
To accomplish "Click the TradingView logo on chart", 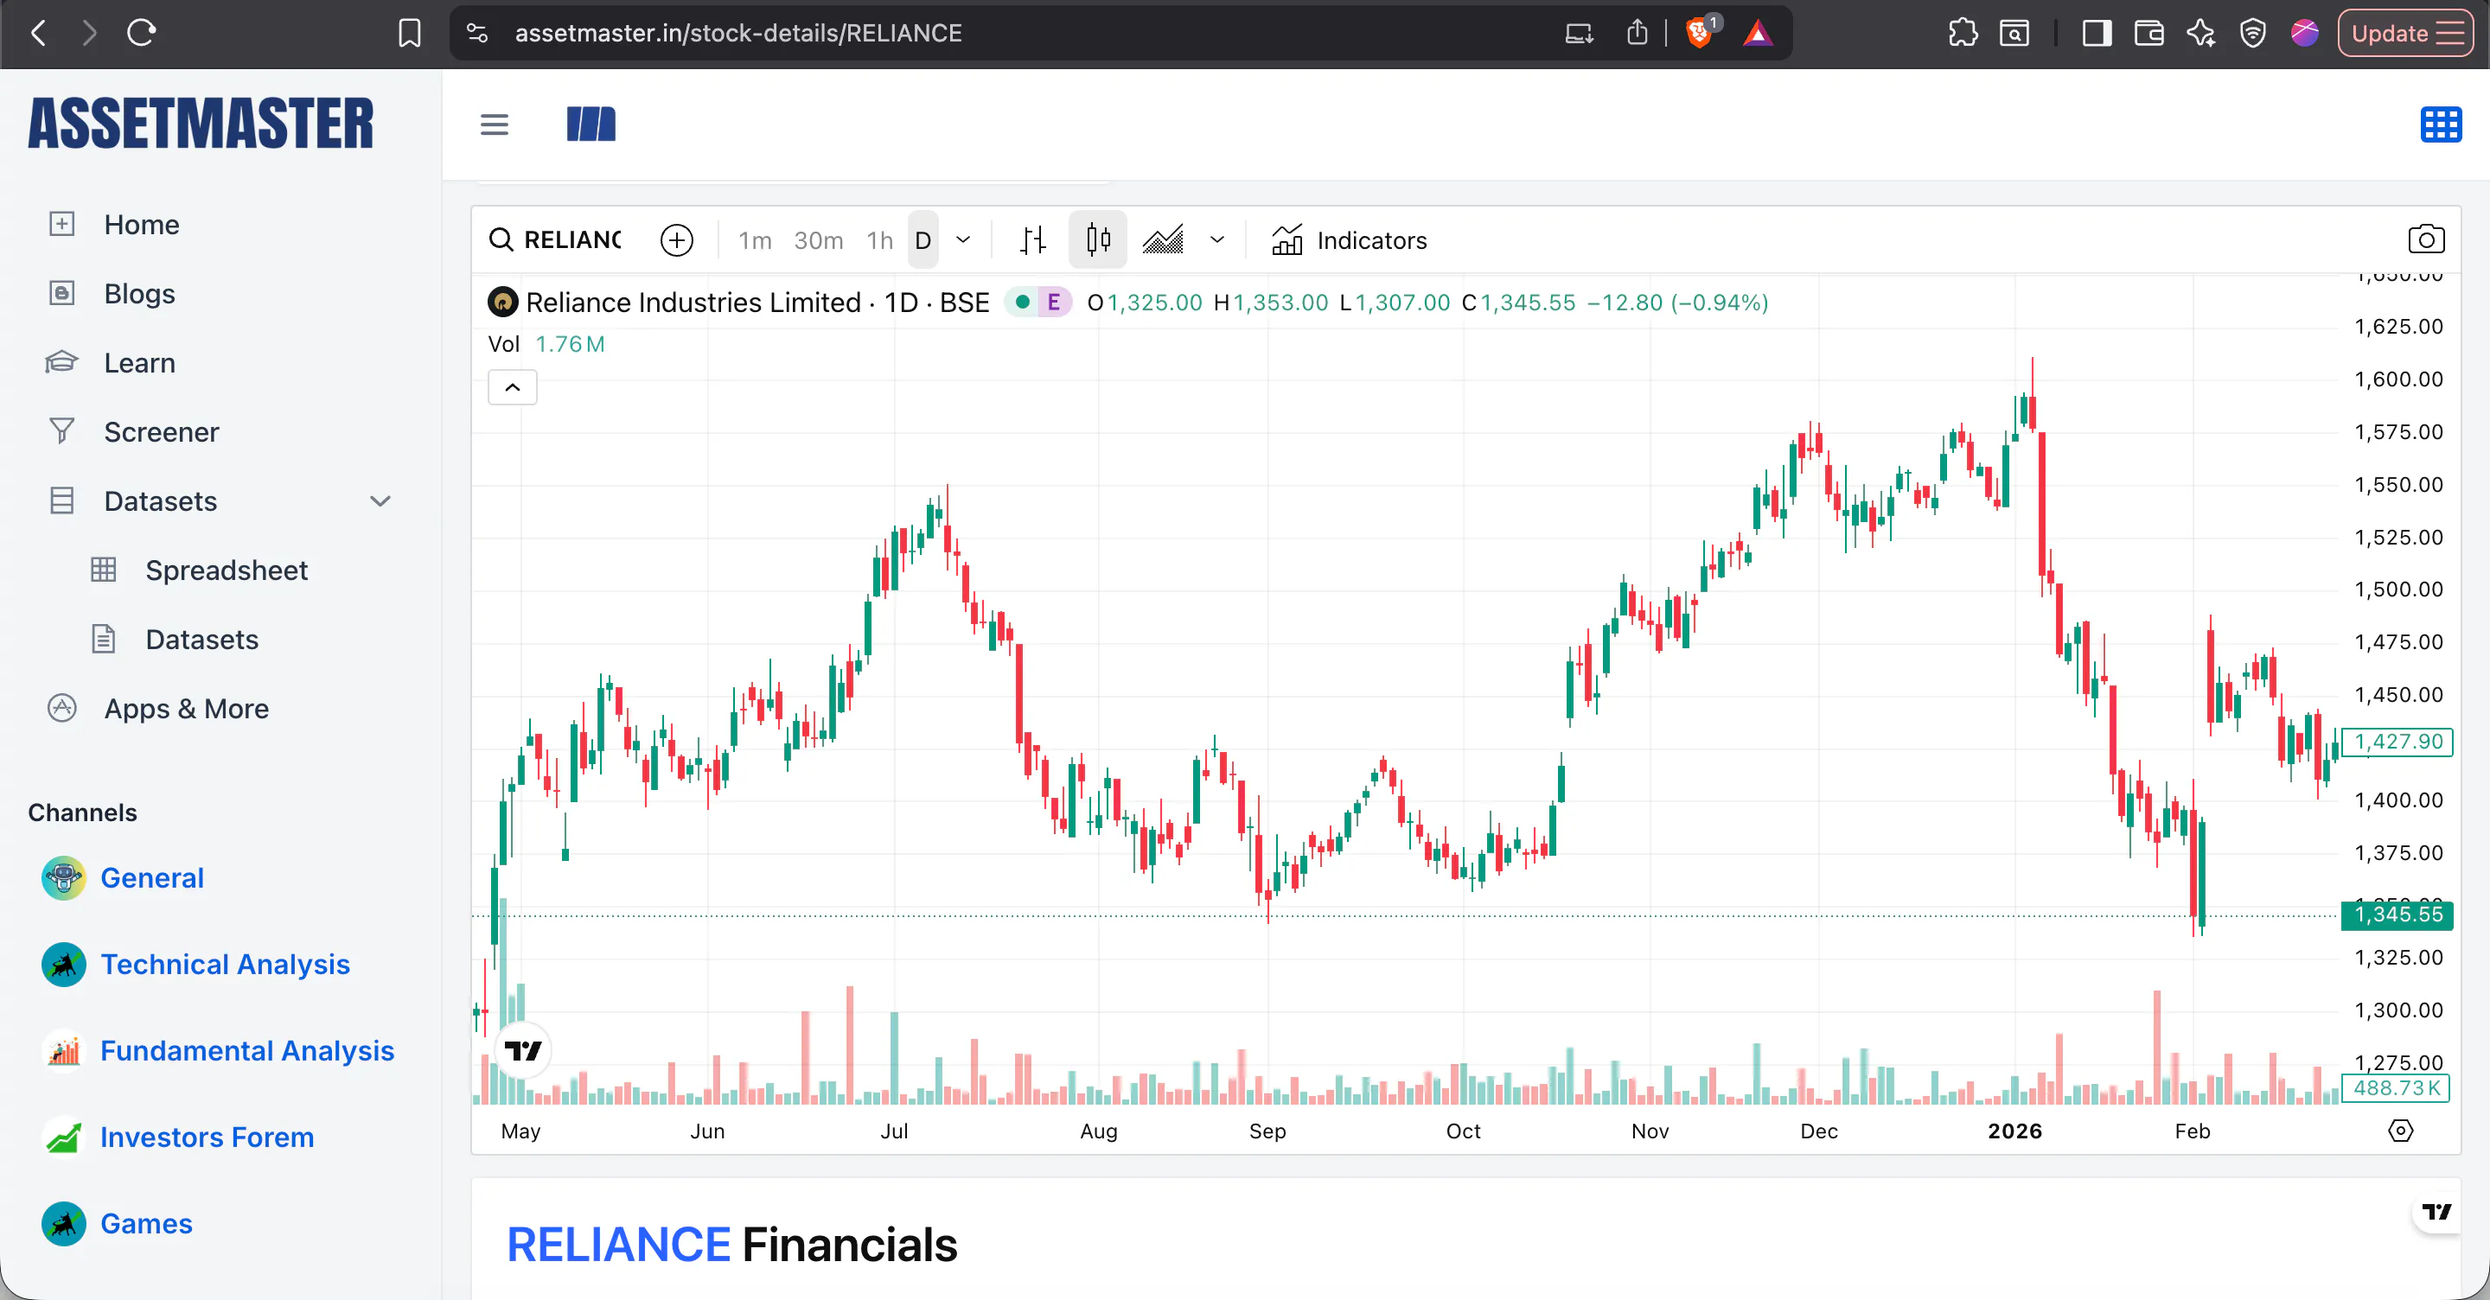I will point(523,1049).
